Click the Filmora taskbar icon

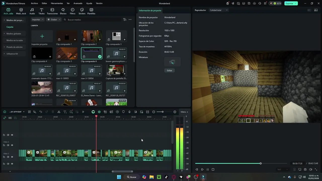203,177
